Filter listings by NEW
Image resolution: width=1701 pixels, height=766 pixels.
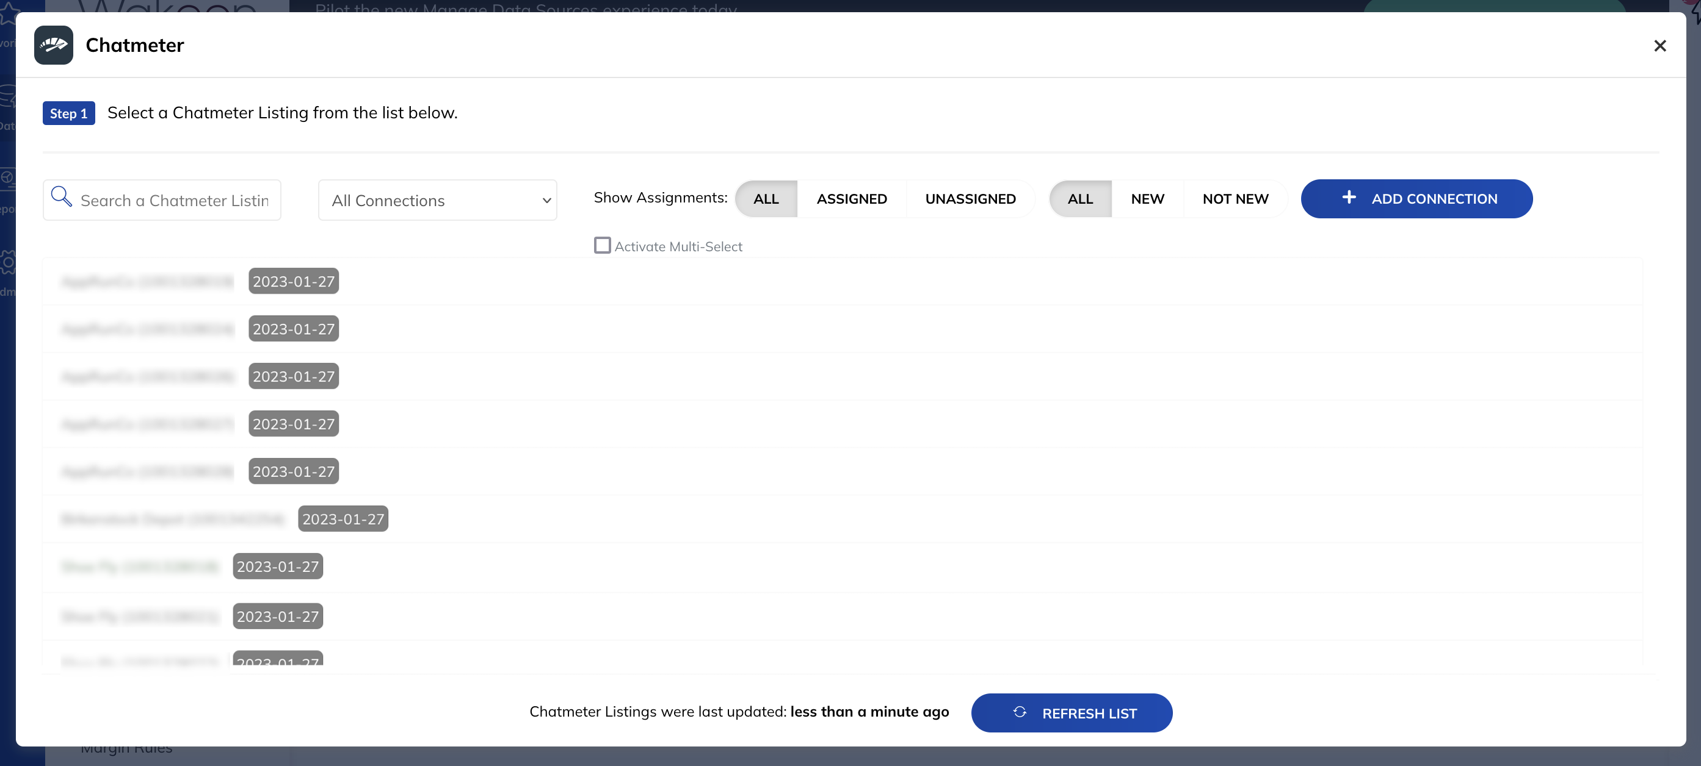(x=1147, y=199)
